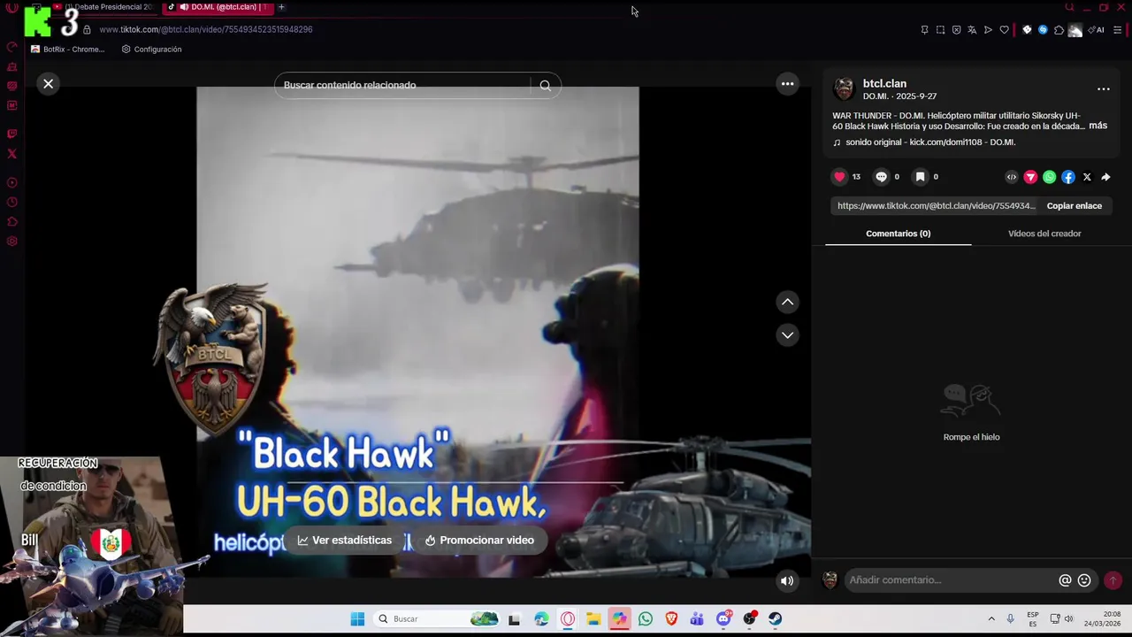The width and height of the screenshot is (1132, 637).
Task: Save video with bookmark icon
Action: 920,177
